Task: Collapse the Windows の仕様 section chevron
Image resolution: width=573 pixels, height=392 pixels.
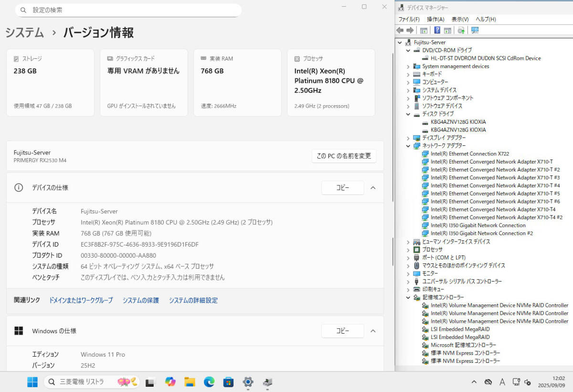Action: click(373, 331)
